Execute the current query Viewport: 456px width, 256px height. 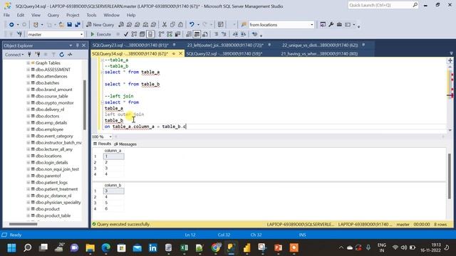(100, 34)
